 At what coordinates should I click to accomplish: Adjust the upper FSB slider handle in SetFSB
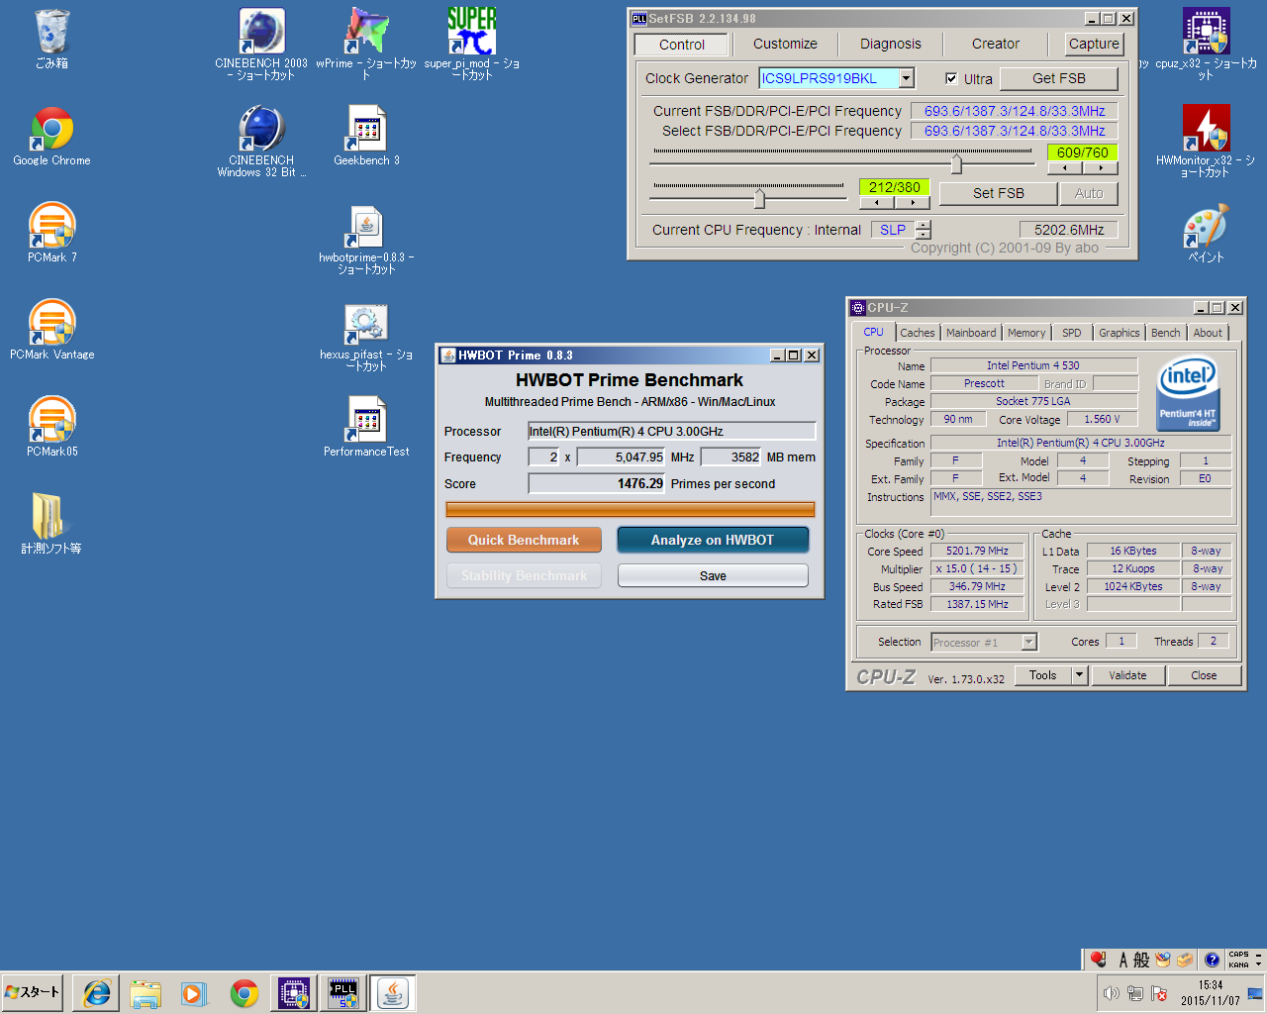coord(956,163)
